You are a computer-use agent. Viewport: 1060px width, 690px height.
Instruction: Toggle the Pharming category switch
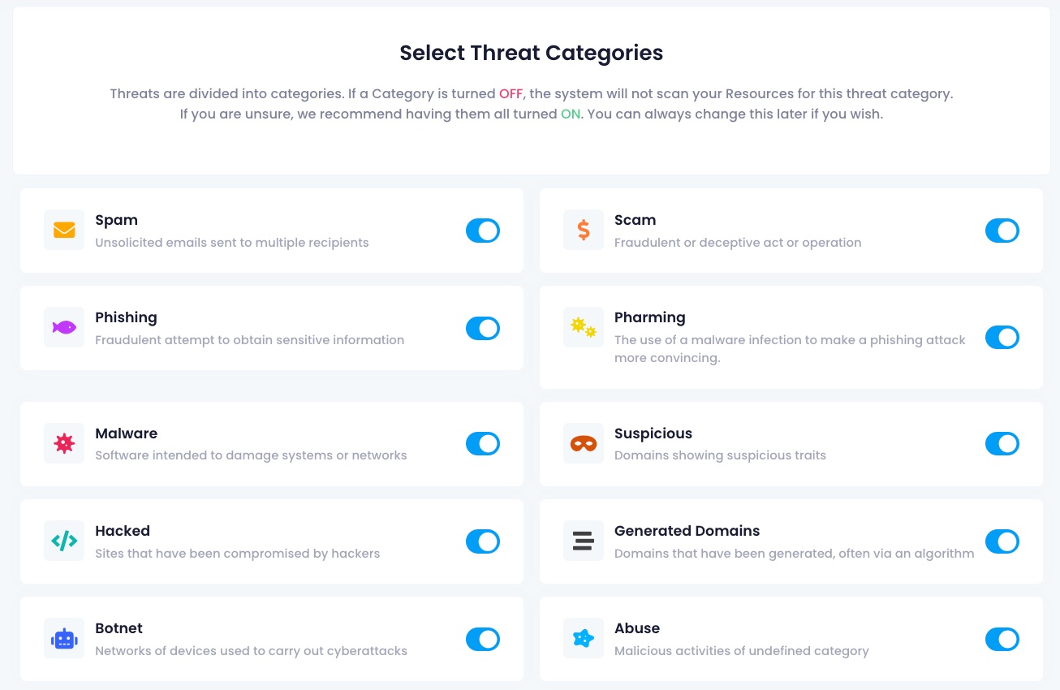[x=1002, y=337]
